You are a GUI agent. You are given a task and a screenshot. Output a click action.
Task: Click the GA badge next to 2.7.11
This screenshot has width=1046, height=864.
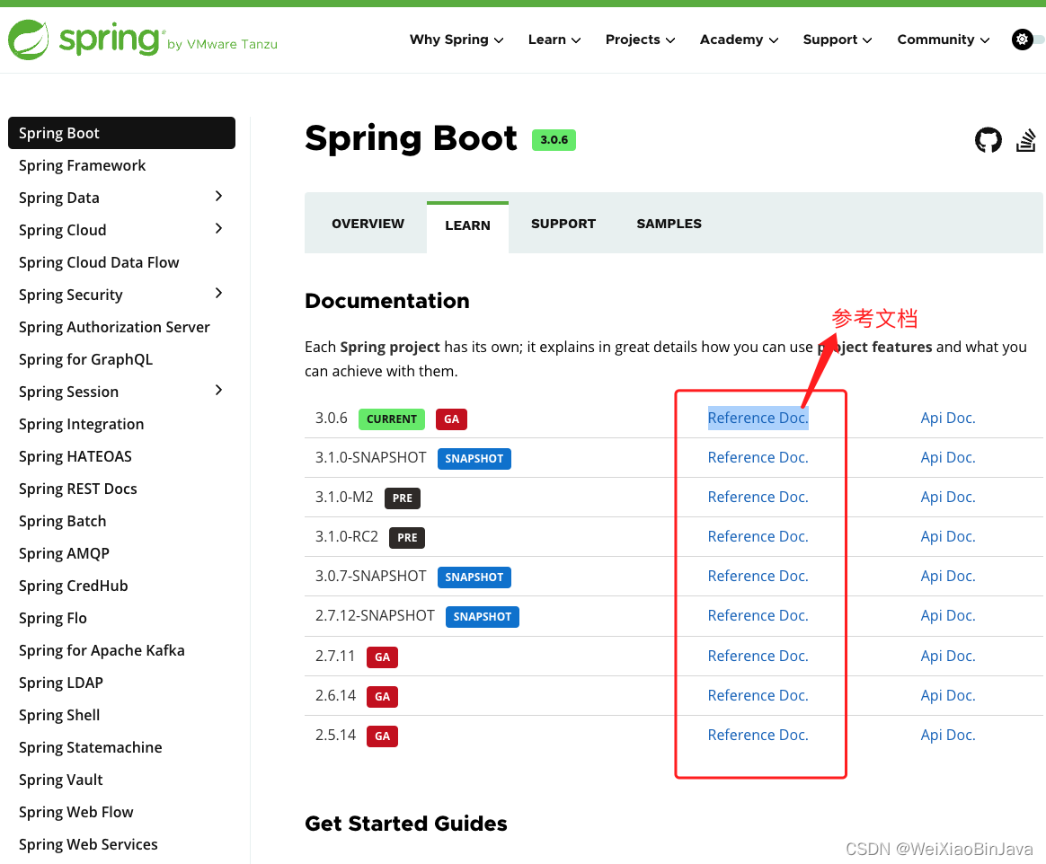click(x=382, y=657)
